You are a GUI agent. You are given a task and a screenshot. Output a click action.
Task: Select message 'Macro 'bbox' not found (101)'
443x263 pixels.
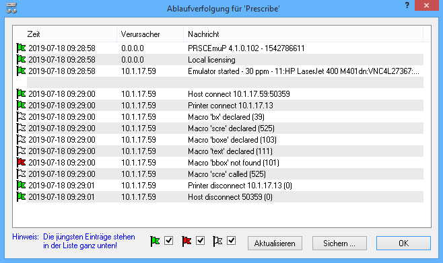click(234, 163)
